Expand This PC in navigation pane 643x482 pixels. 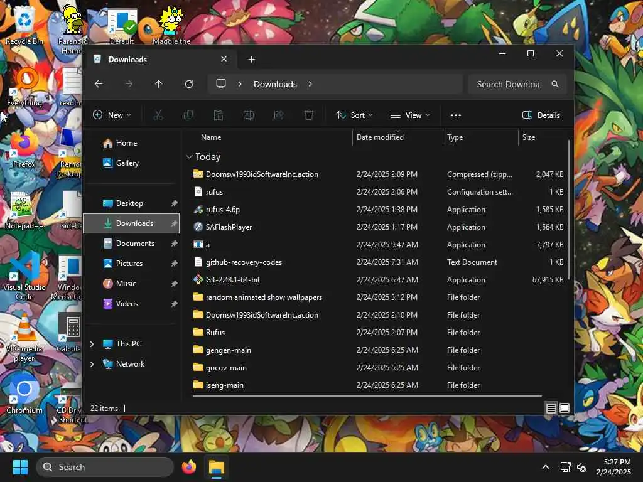(92, 344)
